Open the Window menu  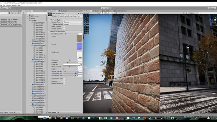pyautogui.click(x=14, y=5)
